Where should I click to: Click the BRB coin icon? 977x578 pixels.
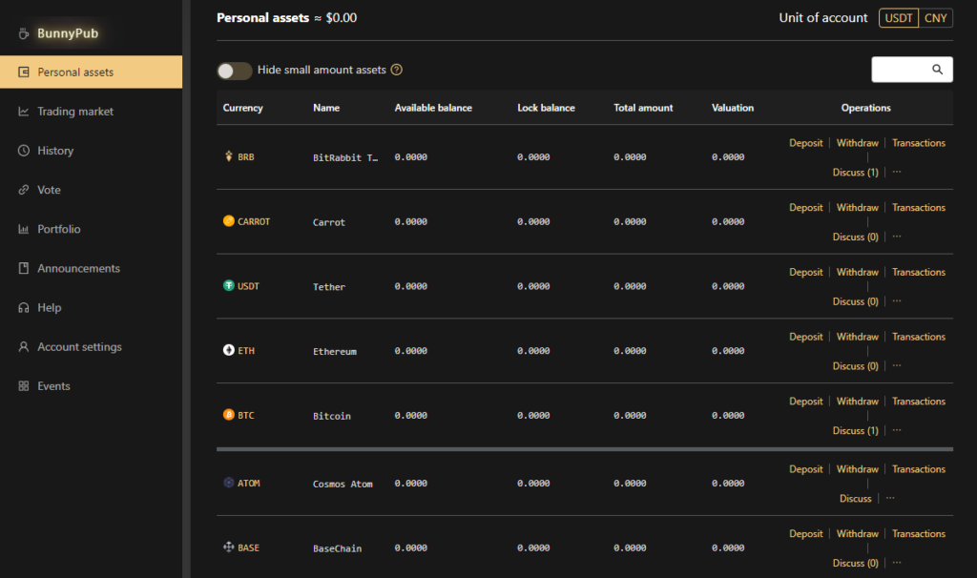[229, 156]
